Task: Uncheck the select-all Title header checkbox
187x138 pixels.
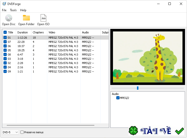Action: click(x=5, y=32)
